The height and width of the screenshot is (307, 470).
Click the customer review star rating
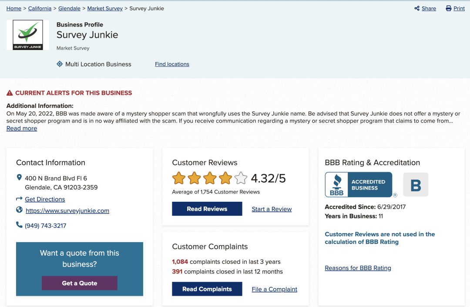pyautogui.click(x=209, y=178)
